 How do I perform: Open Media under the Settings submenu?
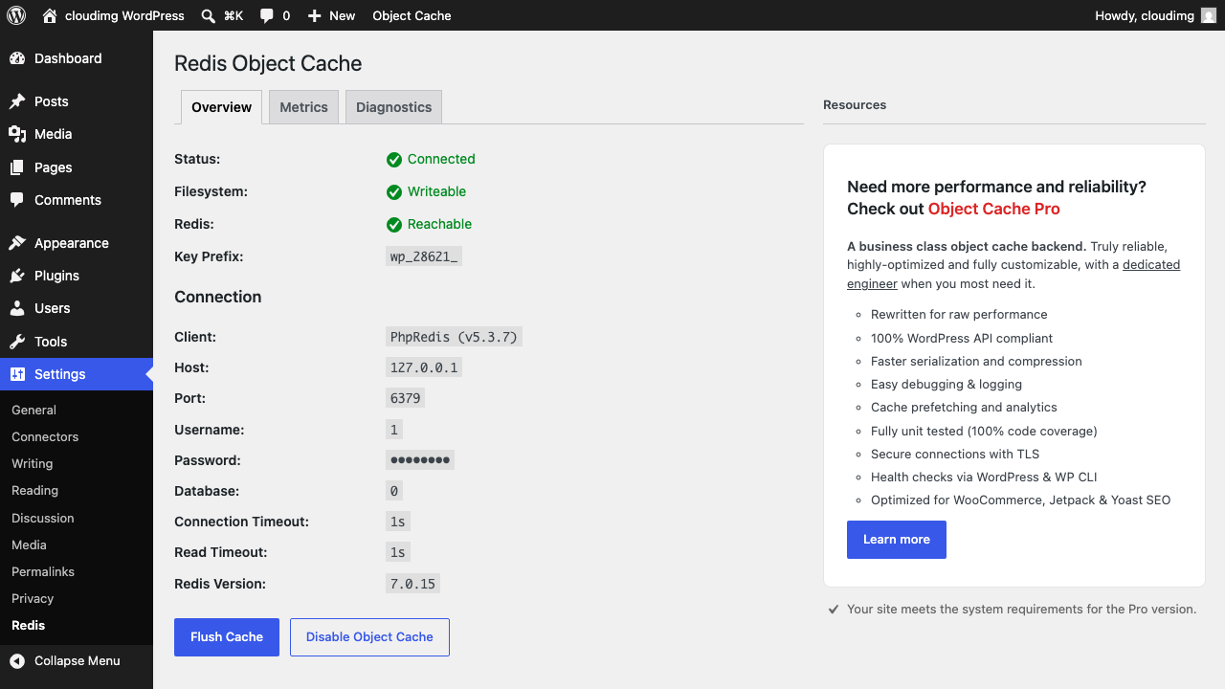click(x=29, y=545)
